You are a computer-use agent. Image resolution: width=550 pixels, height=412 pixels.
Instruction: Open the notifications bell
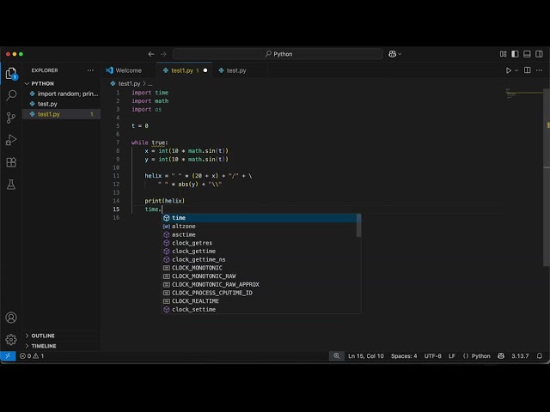pyautogui.click(x=540, y=356)
